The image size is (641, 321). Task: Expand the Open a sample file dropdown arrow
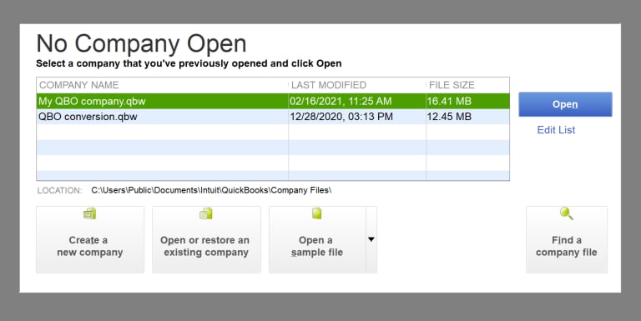371,240
